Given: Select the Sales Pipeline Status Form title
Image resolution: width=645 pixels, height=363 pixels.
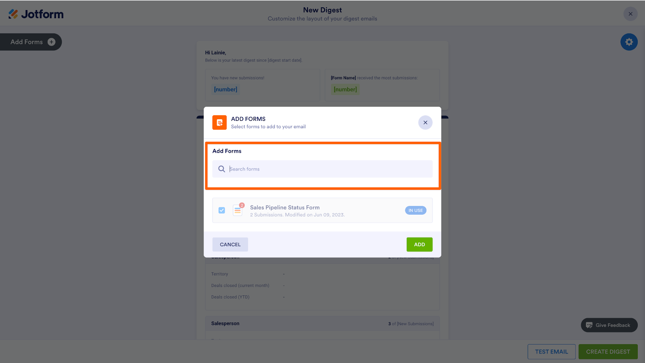Looking at the screenshot, I should (285, 207).
